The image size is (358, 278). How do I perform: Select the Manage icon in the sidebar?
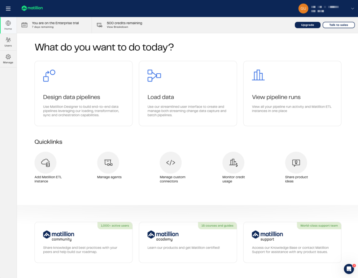pyautogui.click(x=8, y=59)
